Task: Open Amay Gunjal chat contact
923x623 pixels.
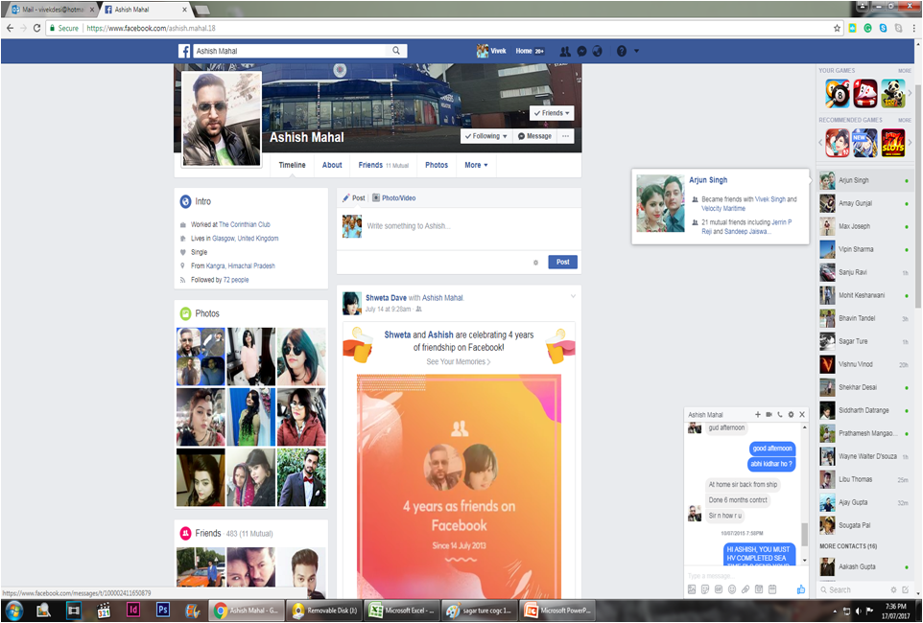Action: pyautogui.click(x=864, y=203)
